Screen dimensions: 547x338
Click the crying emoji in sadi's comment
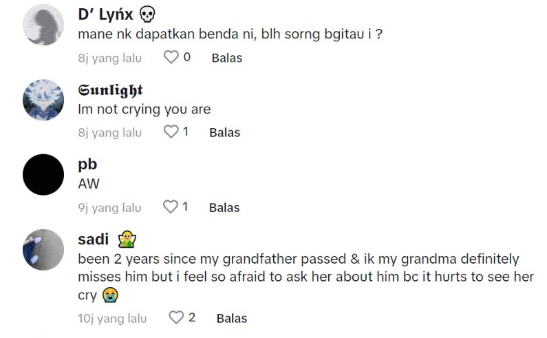109,294
